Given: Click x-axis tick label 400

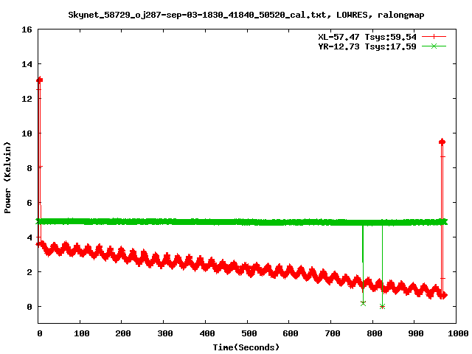Looking at the screenshot, I should click(x=207, y=333).
